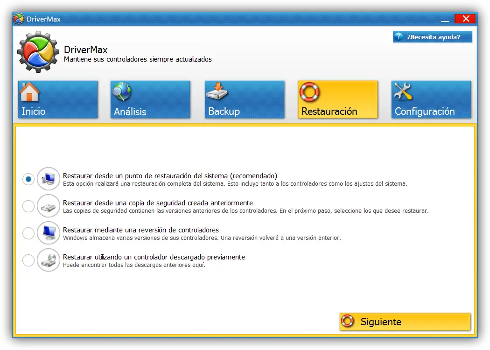Click the lifebuoy icon on Siguiente

[x=348, y=321]
